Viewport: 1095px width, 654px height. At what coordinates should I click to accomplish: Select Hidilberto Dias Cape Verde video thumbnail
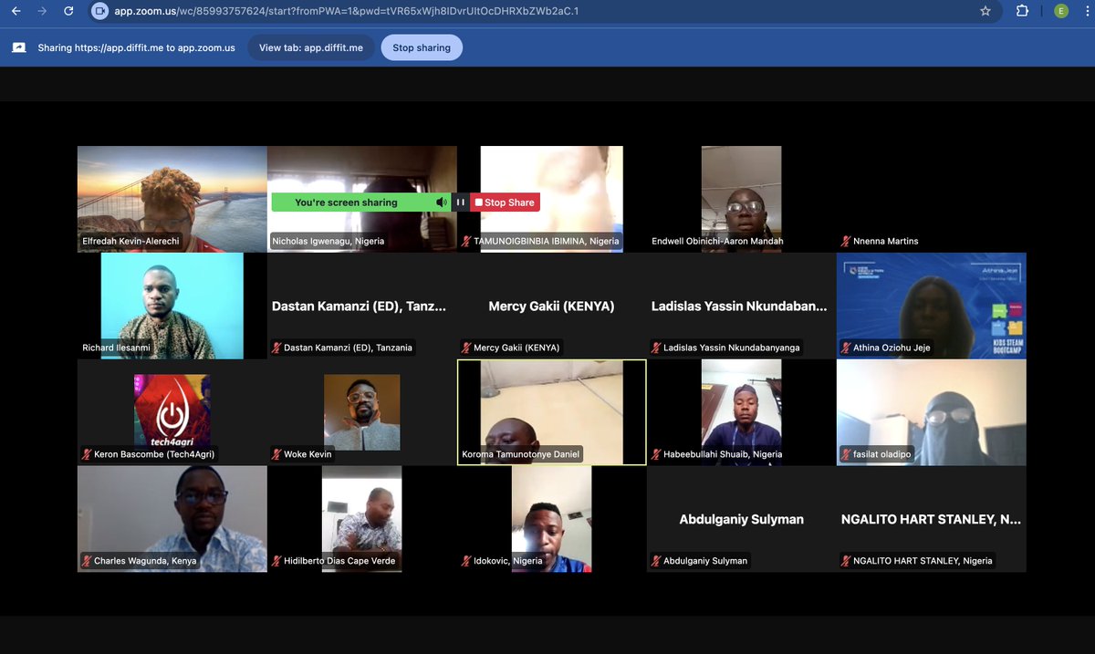362,519
